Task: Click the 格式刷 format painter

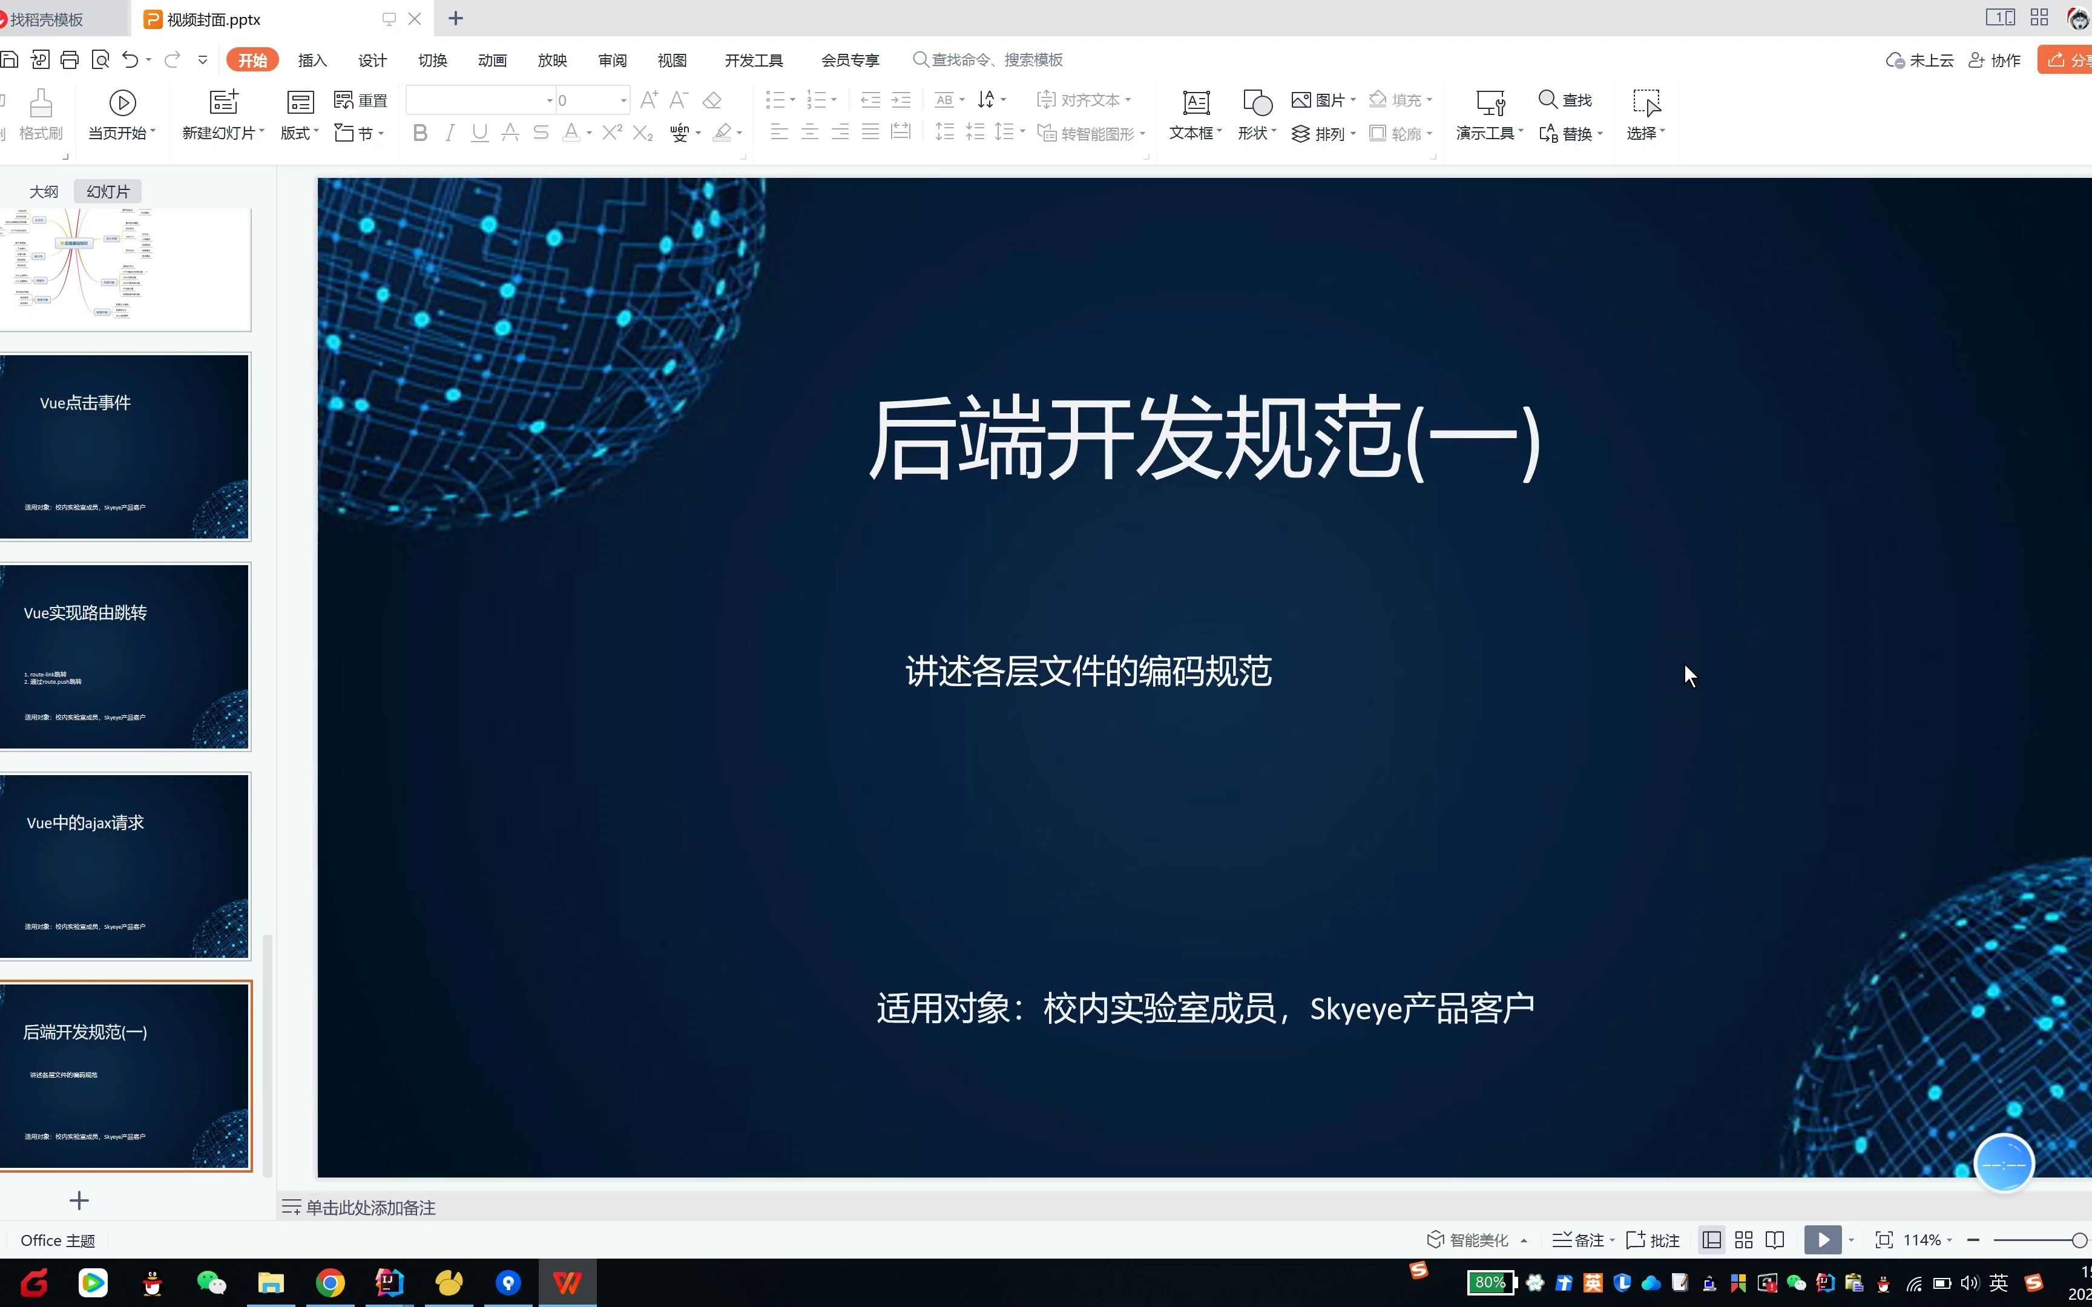Action: (x=41, y=114)
